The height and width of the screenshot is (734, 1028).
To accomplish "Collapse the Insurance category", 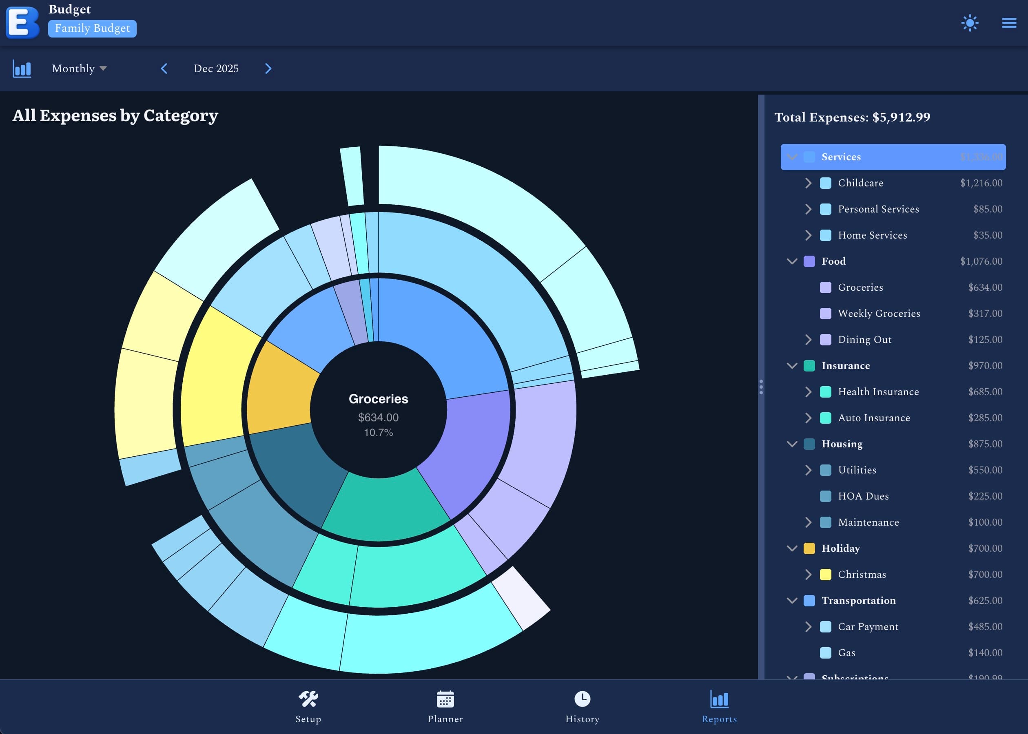I will 793,366.
